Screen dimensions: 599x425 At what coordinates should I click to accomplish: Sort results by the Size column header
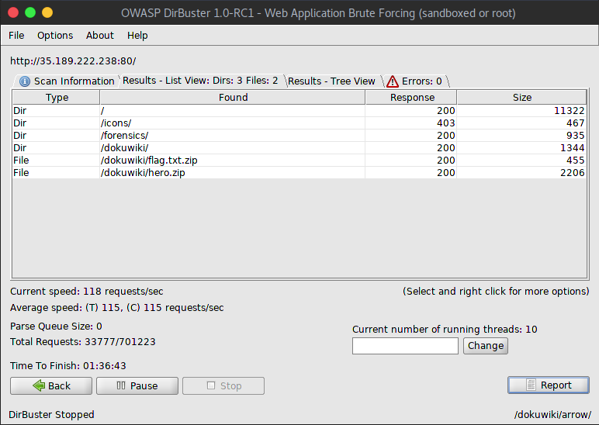point(522,98)
